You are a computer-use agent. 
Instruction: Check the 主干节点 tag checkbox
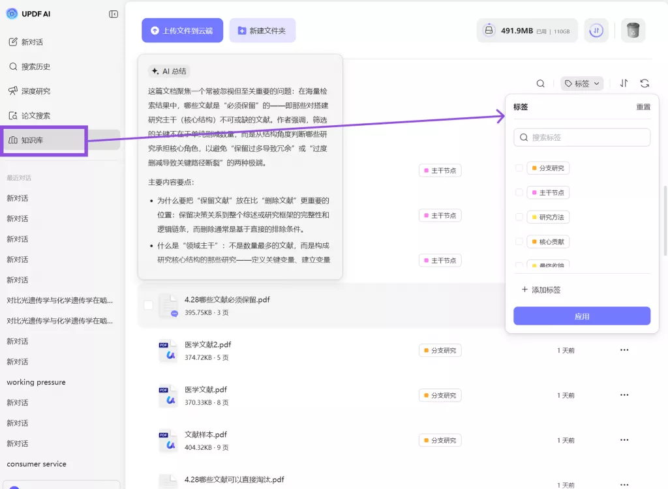click(519, 192)
